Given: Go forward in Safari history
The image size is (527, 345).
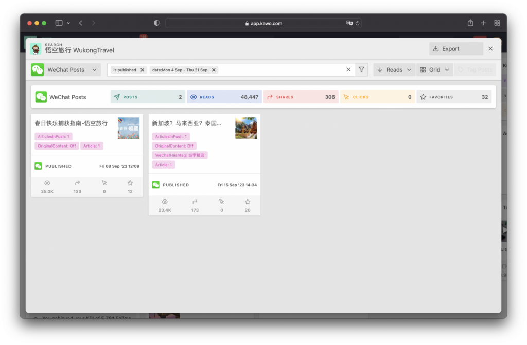Looking at the screenshot, I should coord(94,23).
